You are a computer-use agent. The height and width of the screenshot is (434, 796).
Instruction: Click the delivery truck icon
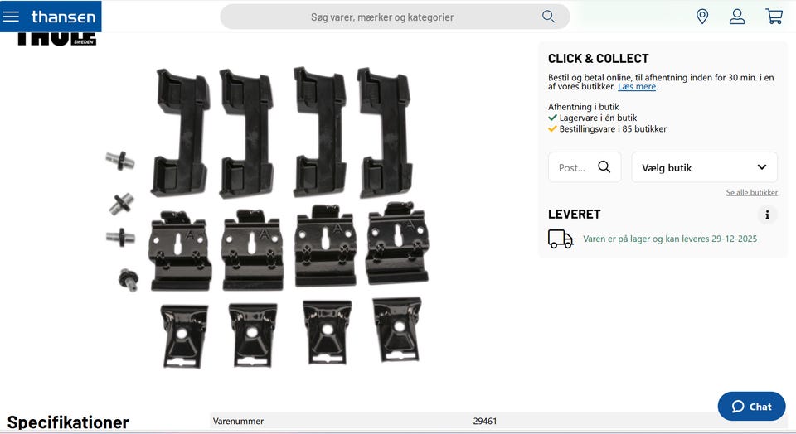tap(561, 239)
